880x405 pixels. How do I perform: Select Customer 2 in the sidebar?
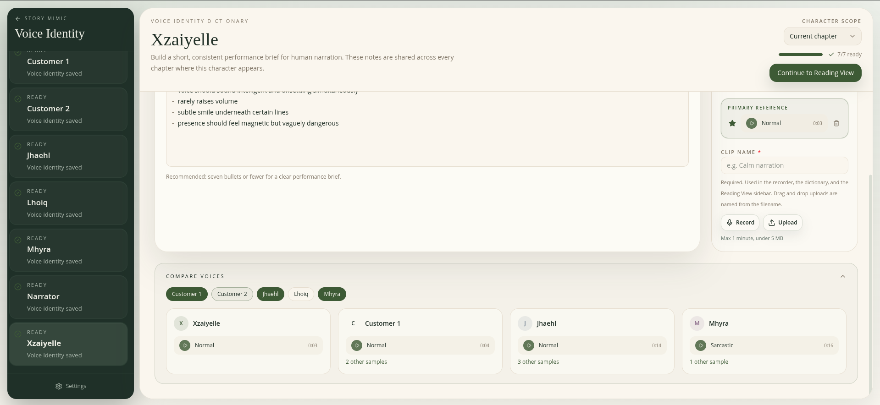68,109
